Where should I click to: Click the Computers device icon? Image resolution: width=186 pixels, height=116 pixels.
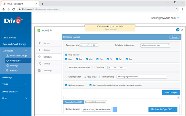pos(7,60)
